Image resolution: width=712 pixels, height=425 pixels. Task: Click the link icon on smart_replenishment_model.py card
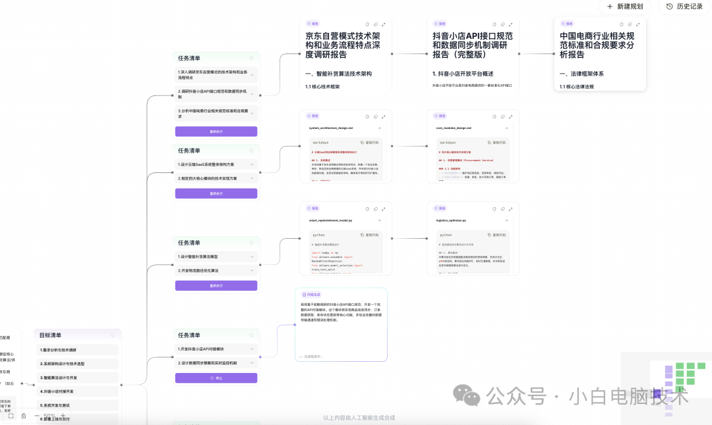pyautogui.click(x=376, y=209)
